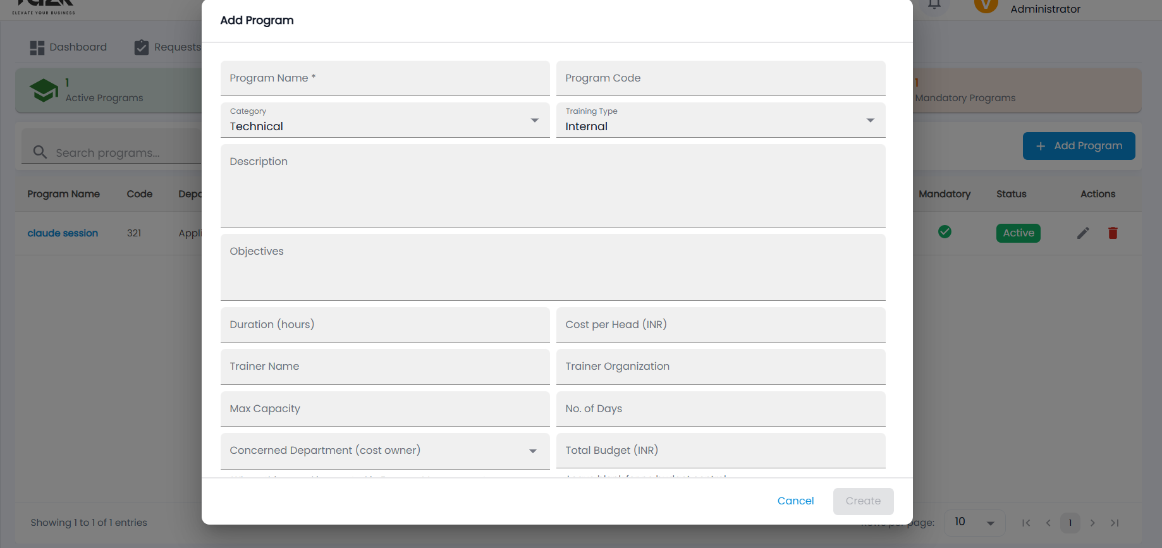The height and width of the screenshot is (548, 1162).
Task: Click the Showing 1 to 1 of 1 entries text
Action: 89,523
